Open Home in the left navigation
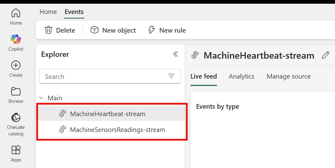335x168 pixels. click(16, 17)
